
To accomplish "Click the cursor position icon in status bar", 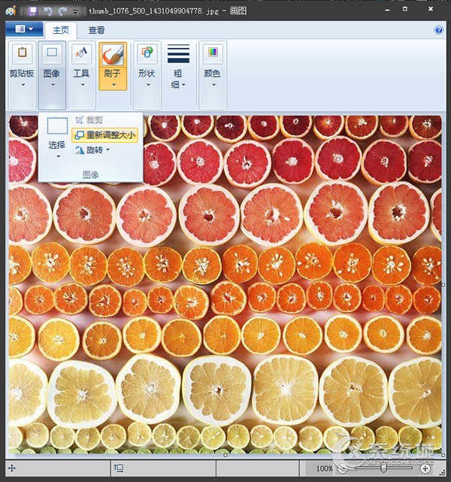I will tap(12, 468).
